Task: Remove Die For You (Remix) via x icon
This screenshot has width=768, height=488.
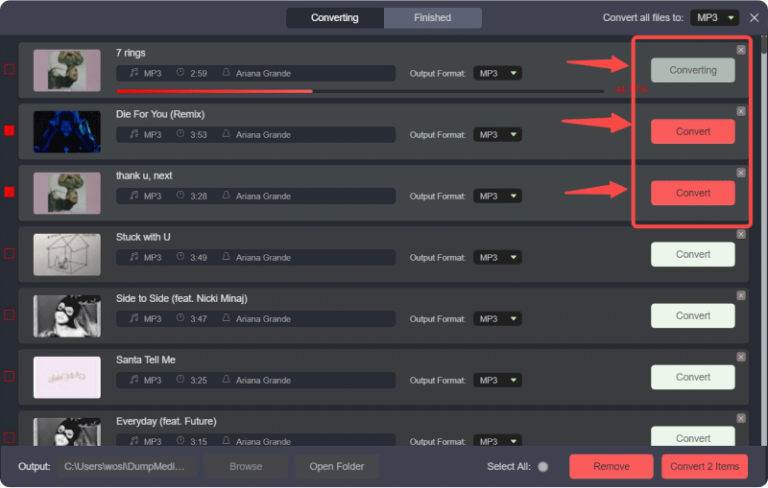Action: 740,111
